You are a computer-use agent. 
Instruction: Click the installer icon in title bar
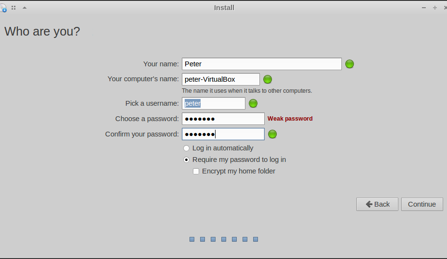click(3, 8)
